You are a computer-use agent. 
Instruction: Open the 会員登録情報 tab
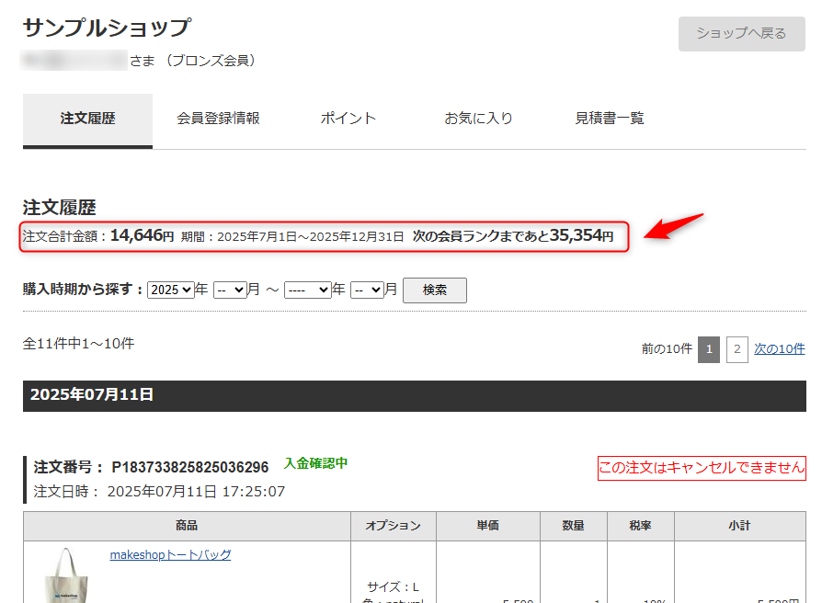click(x=218, y=119)
